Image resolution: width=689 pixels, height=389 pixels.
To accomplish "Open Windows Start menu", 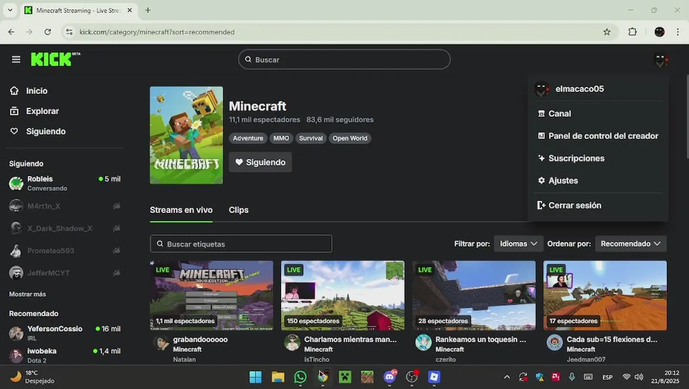I will pyautogui.click(x=256, y=377).
